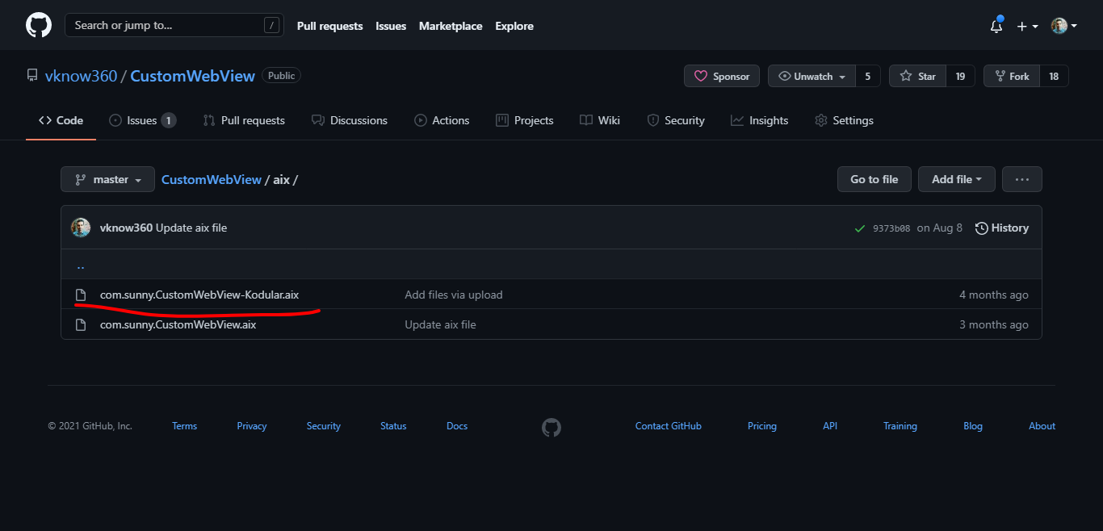Screen dimensions: 1103x531
Task: Go to Issues in top navigation
Action: (391, 26)
